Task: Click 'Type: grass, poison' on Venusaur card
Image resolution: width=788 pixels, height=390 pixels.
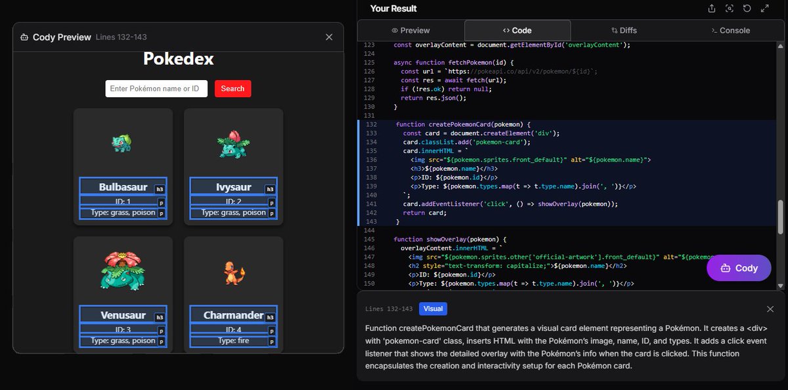Action: coord(123,341)
